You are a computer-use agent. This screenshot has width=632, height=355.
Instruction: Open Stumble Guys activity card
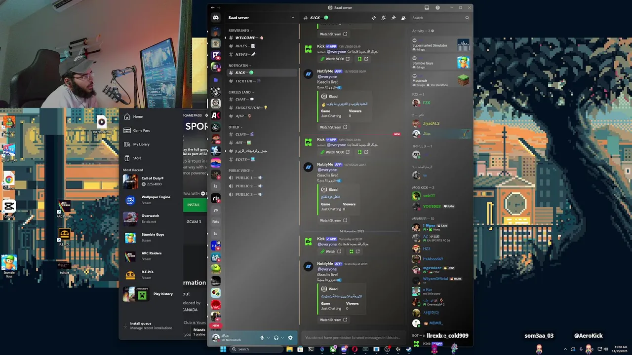pos(441,63)
